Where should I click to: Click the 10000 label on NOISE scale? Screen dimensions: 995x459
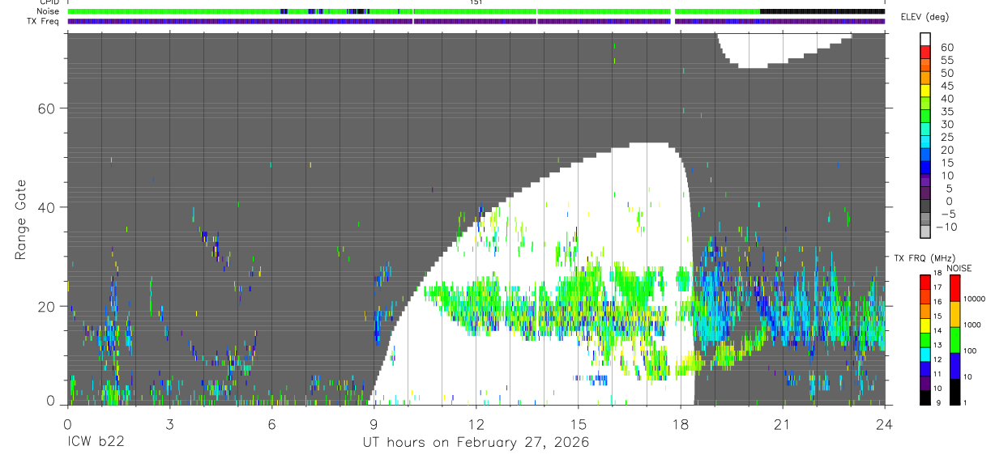point(973,300)
